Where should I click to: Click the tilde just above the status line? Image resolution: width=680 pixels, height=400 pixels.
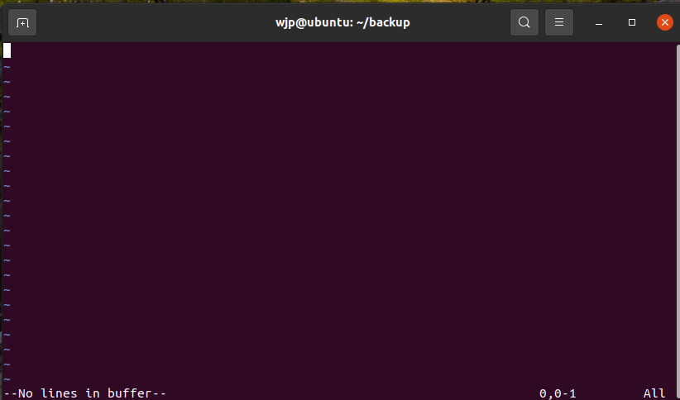(x=7, y=379)
